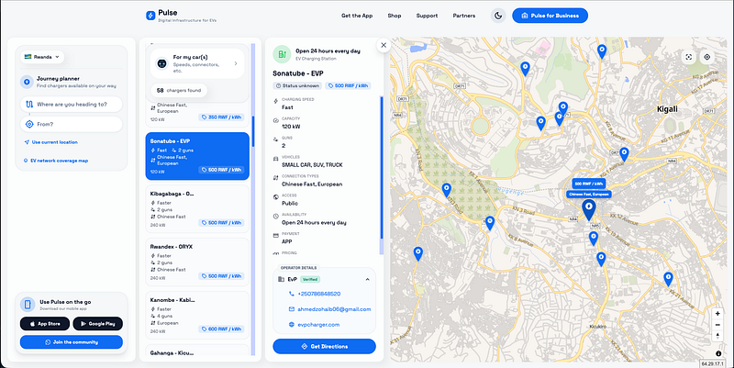Click the map fullscreen icon
Image resolution: width=734 pixels, height=368 pixels.
689,57
